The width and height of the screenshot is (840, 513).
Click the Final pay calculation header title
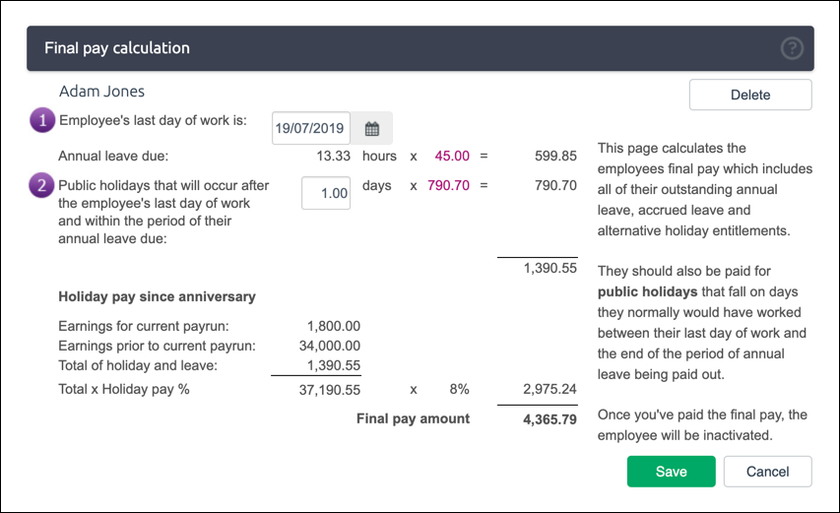click(x=117, y=48)
